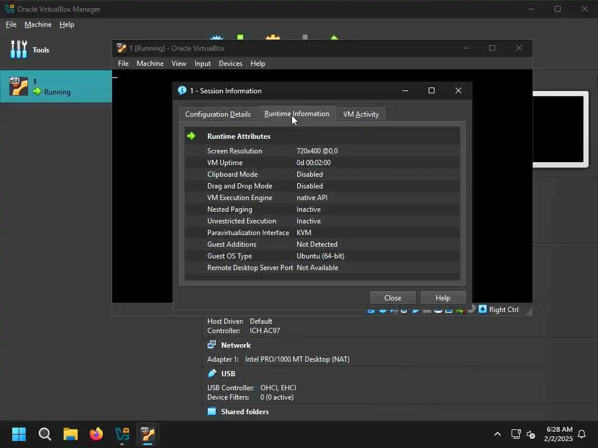Click the VM preview thumbnail in Manager

coord(558,129)
